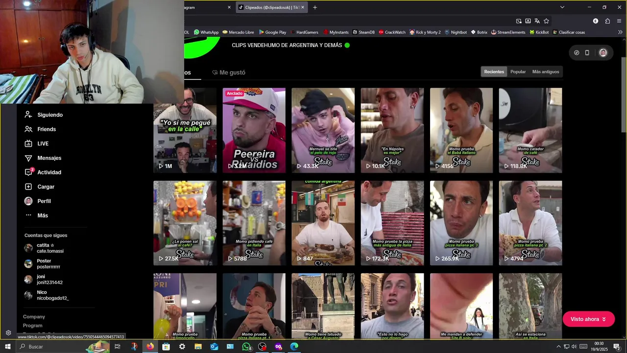Screen dimensions: 627x353
Task: Open catita cate.tomassi account
Action: 44,248
